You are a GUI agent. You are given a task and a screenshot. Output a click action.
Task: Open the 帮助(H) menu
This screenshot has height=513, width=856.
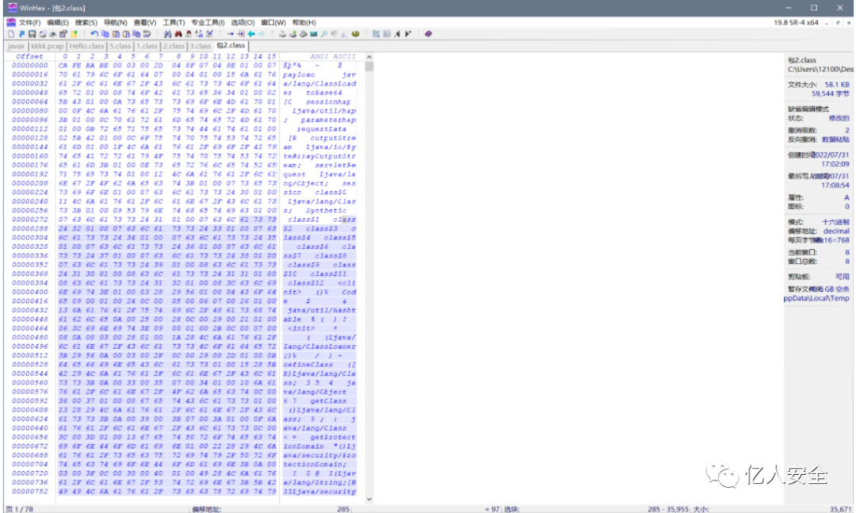(x=304, y=22)
